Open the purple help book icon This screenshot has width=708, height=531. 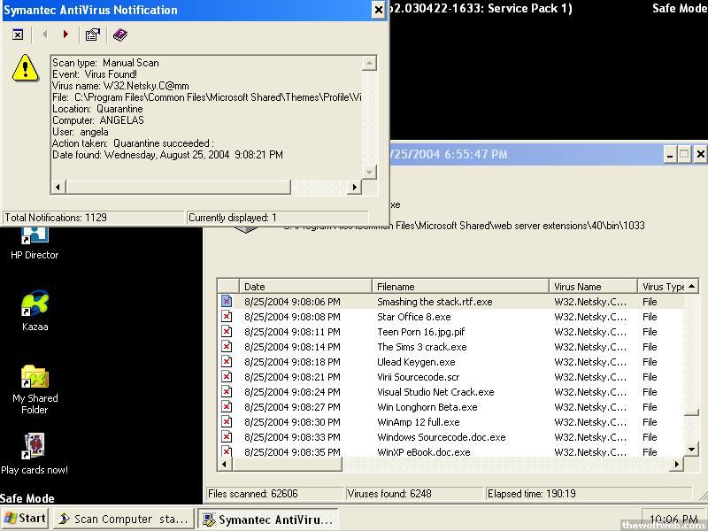click(x=120, y=35)
